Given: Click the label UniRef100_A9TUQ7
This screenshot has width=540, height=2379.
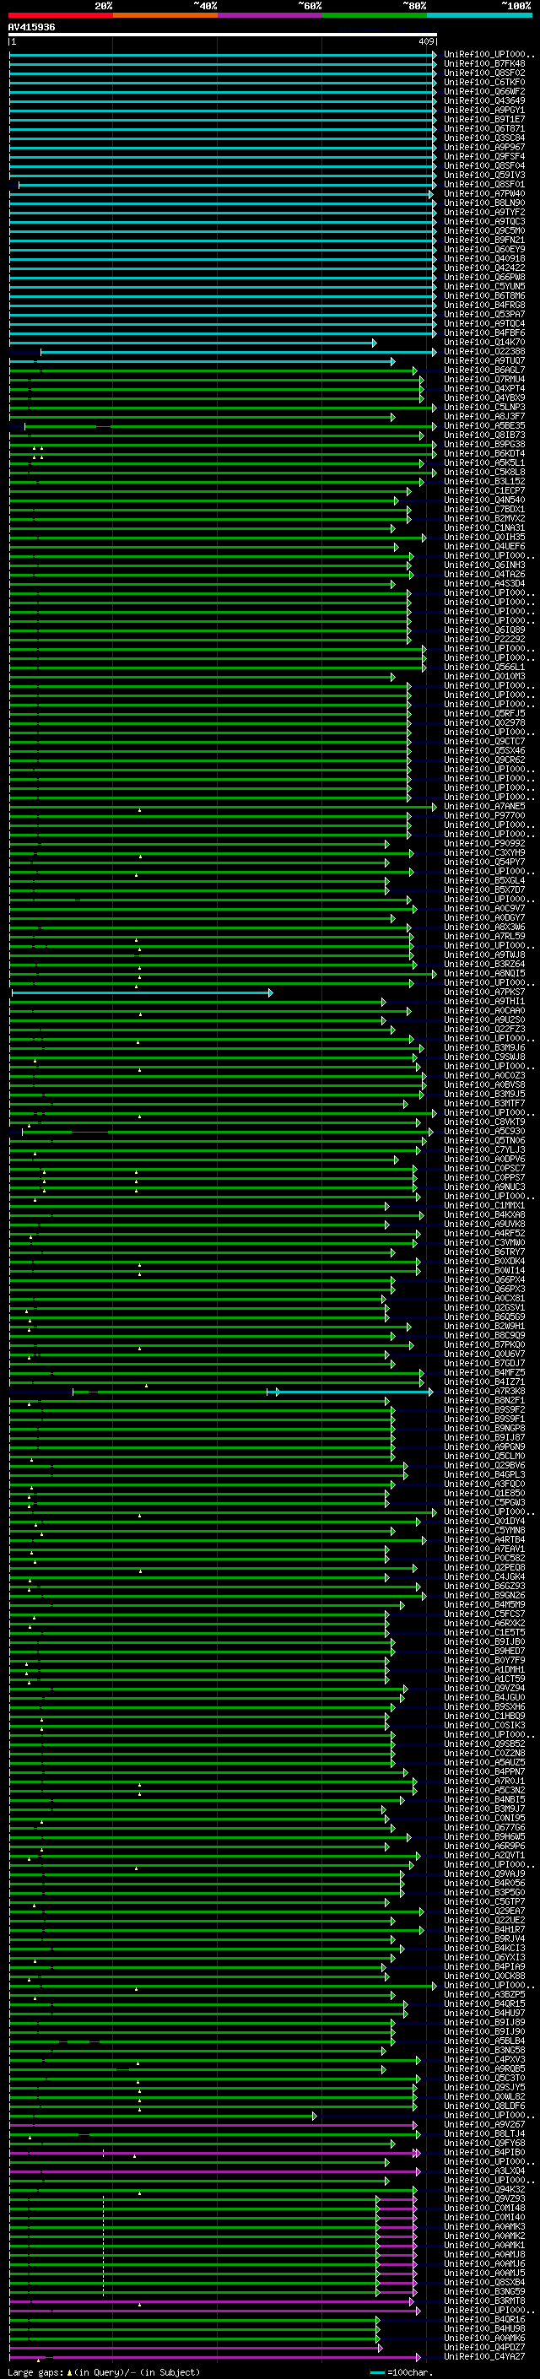Looking at the screenshot, I should 484,361.
